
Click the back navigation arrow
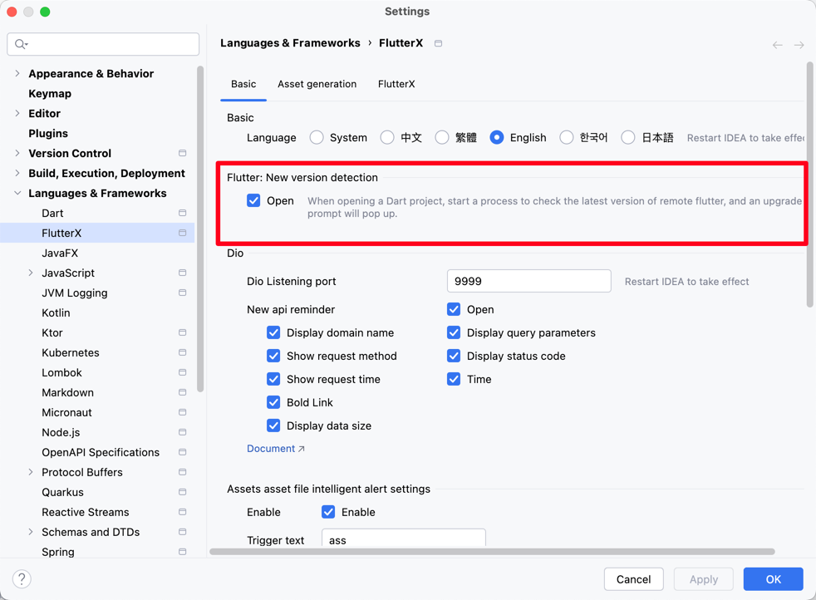click(777, 45)
